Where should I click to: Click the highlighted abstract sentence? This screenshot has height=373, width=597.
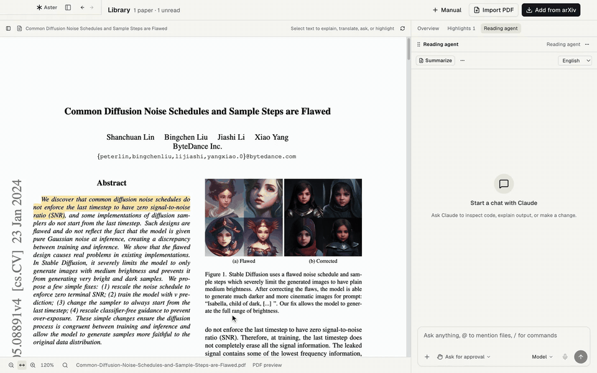[111, 207]
